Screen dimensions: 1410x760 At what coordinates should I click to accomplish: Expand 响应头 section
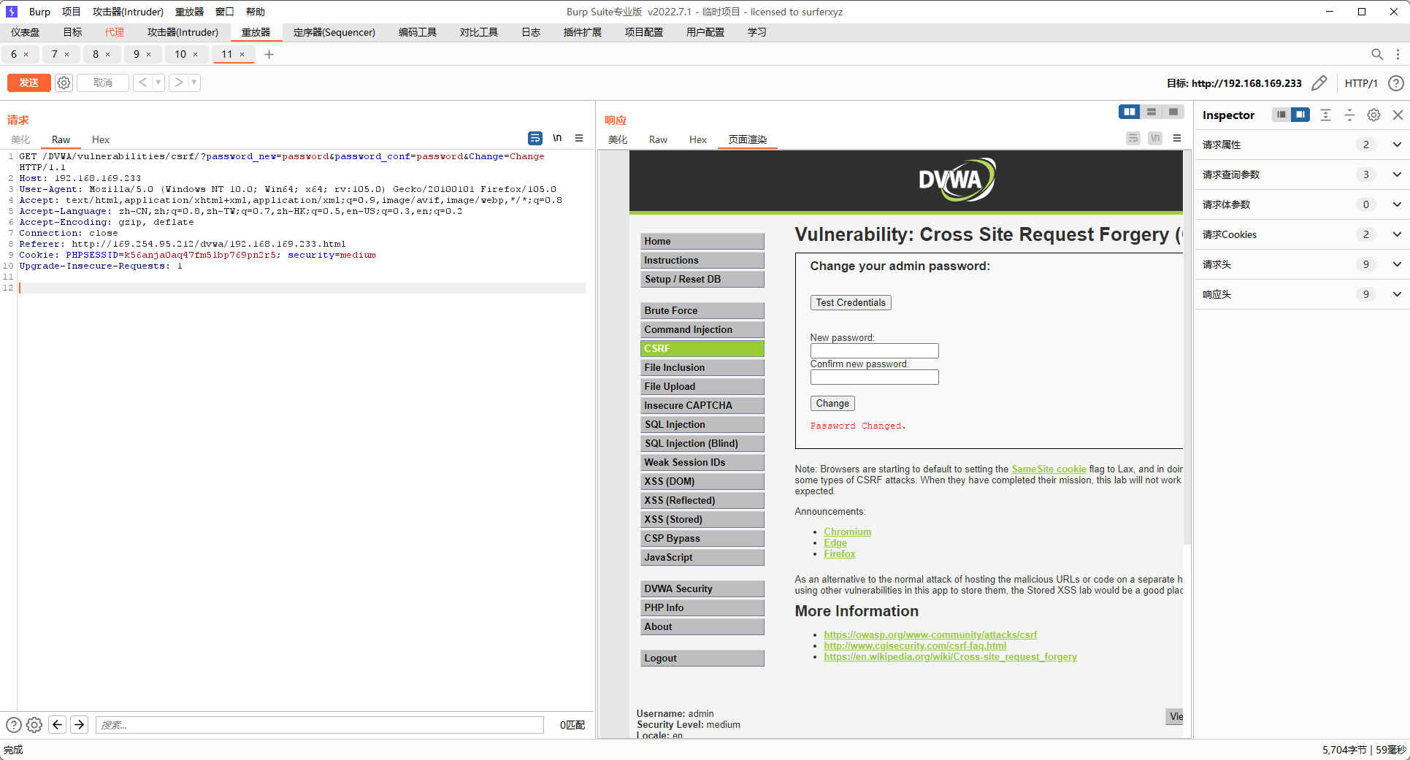(1303, 294)
